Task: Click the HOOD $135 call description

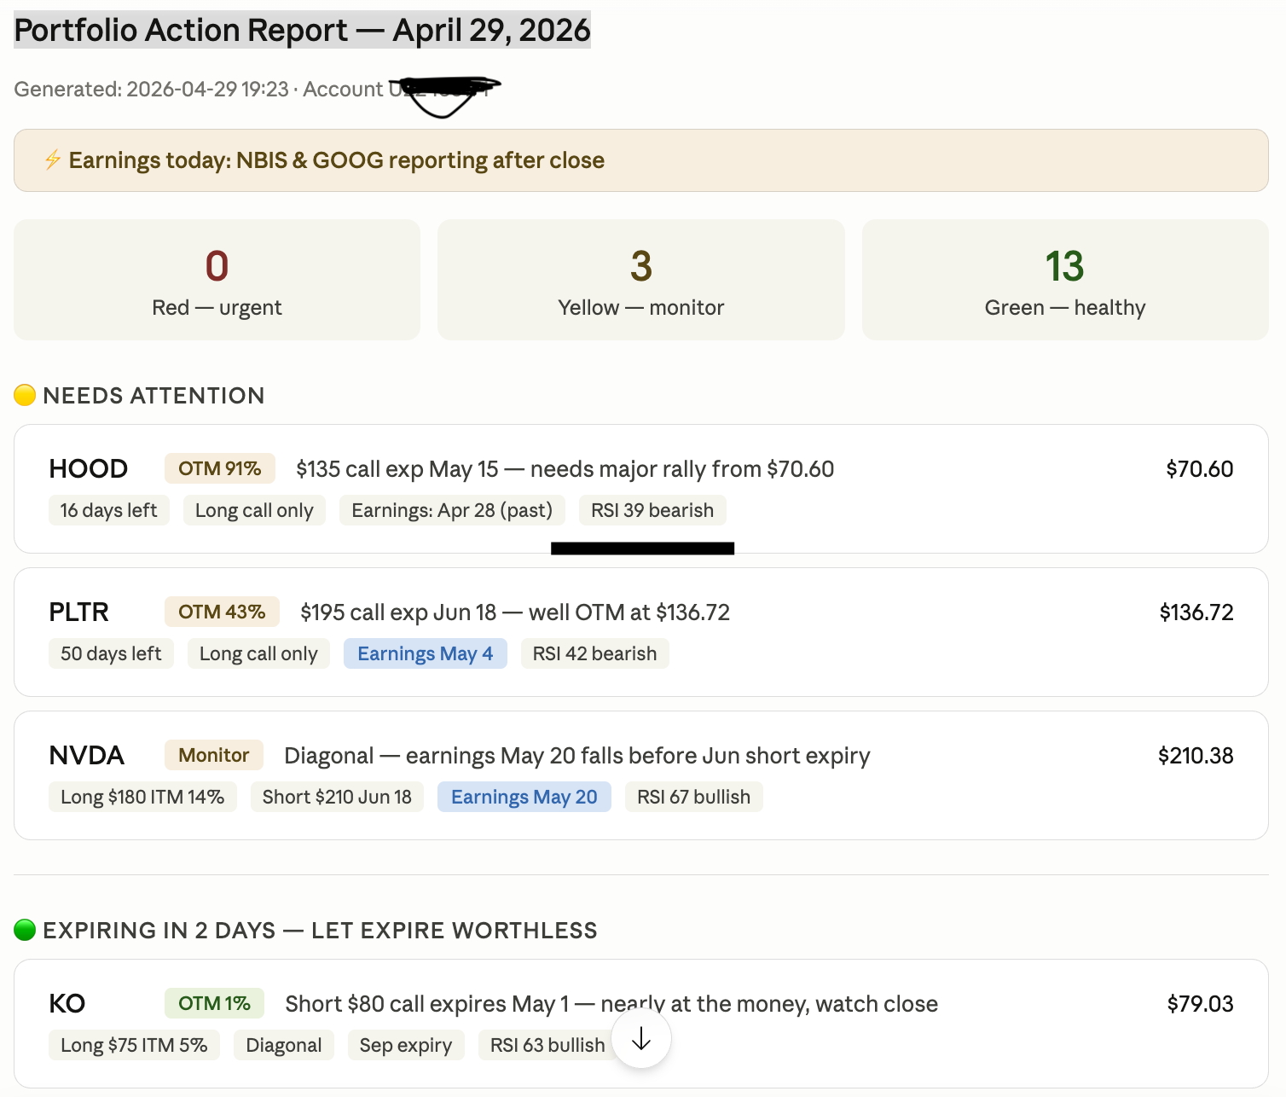Action: [565, 469]
